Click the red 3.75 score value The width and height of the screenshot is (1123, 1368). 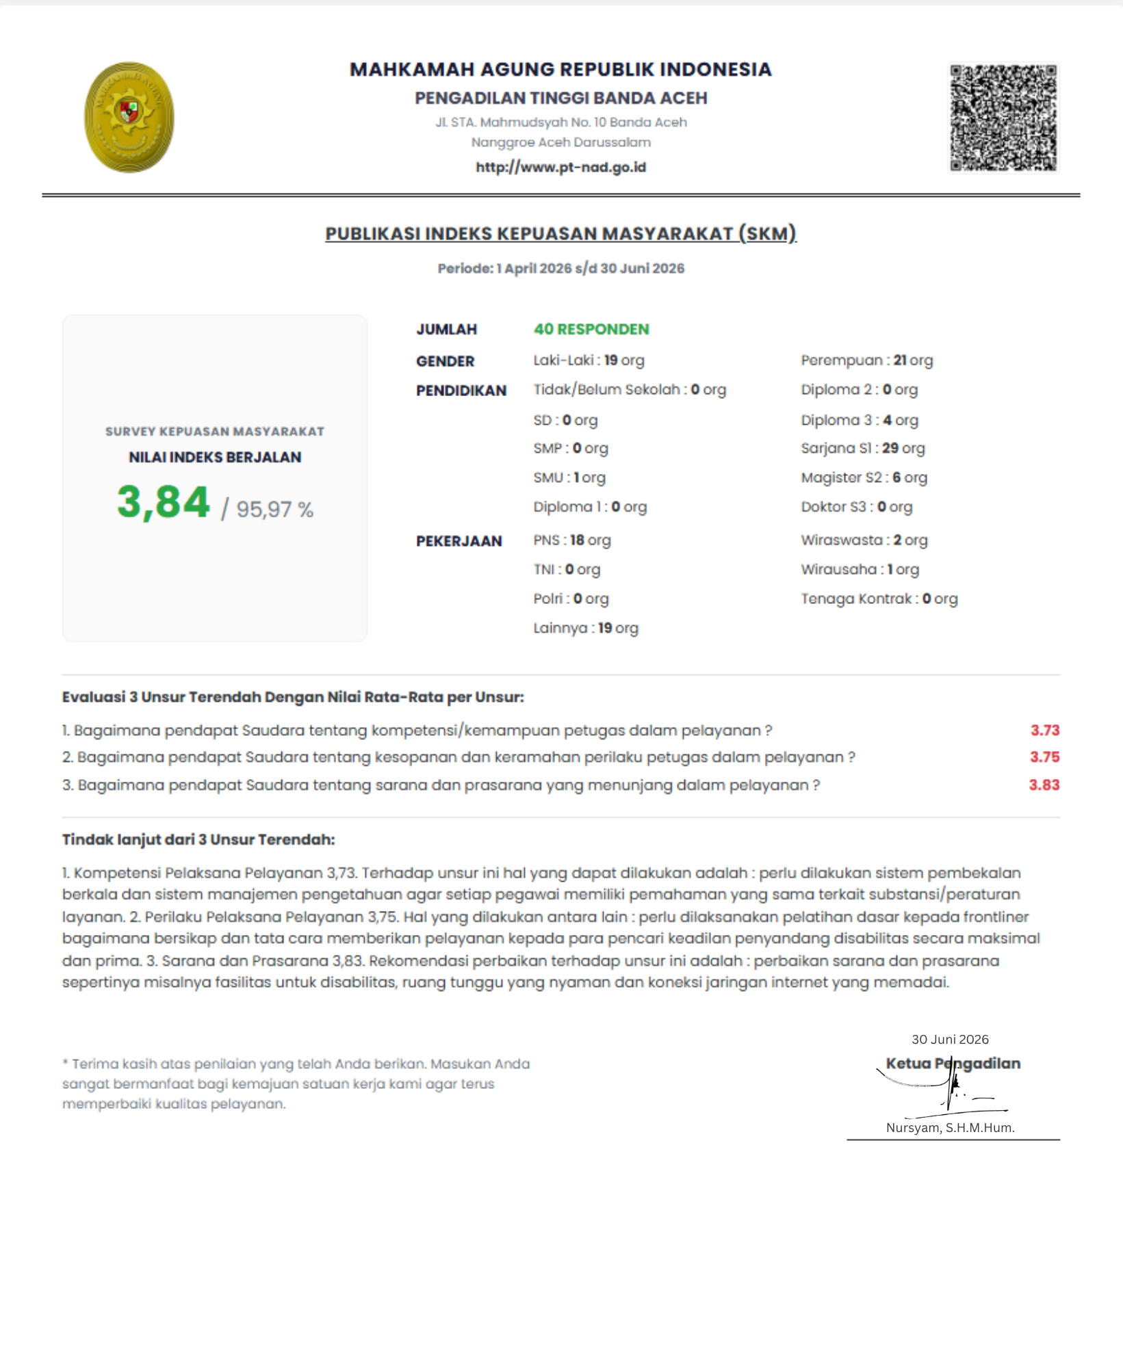click(x=1045, y=757)
